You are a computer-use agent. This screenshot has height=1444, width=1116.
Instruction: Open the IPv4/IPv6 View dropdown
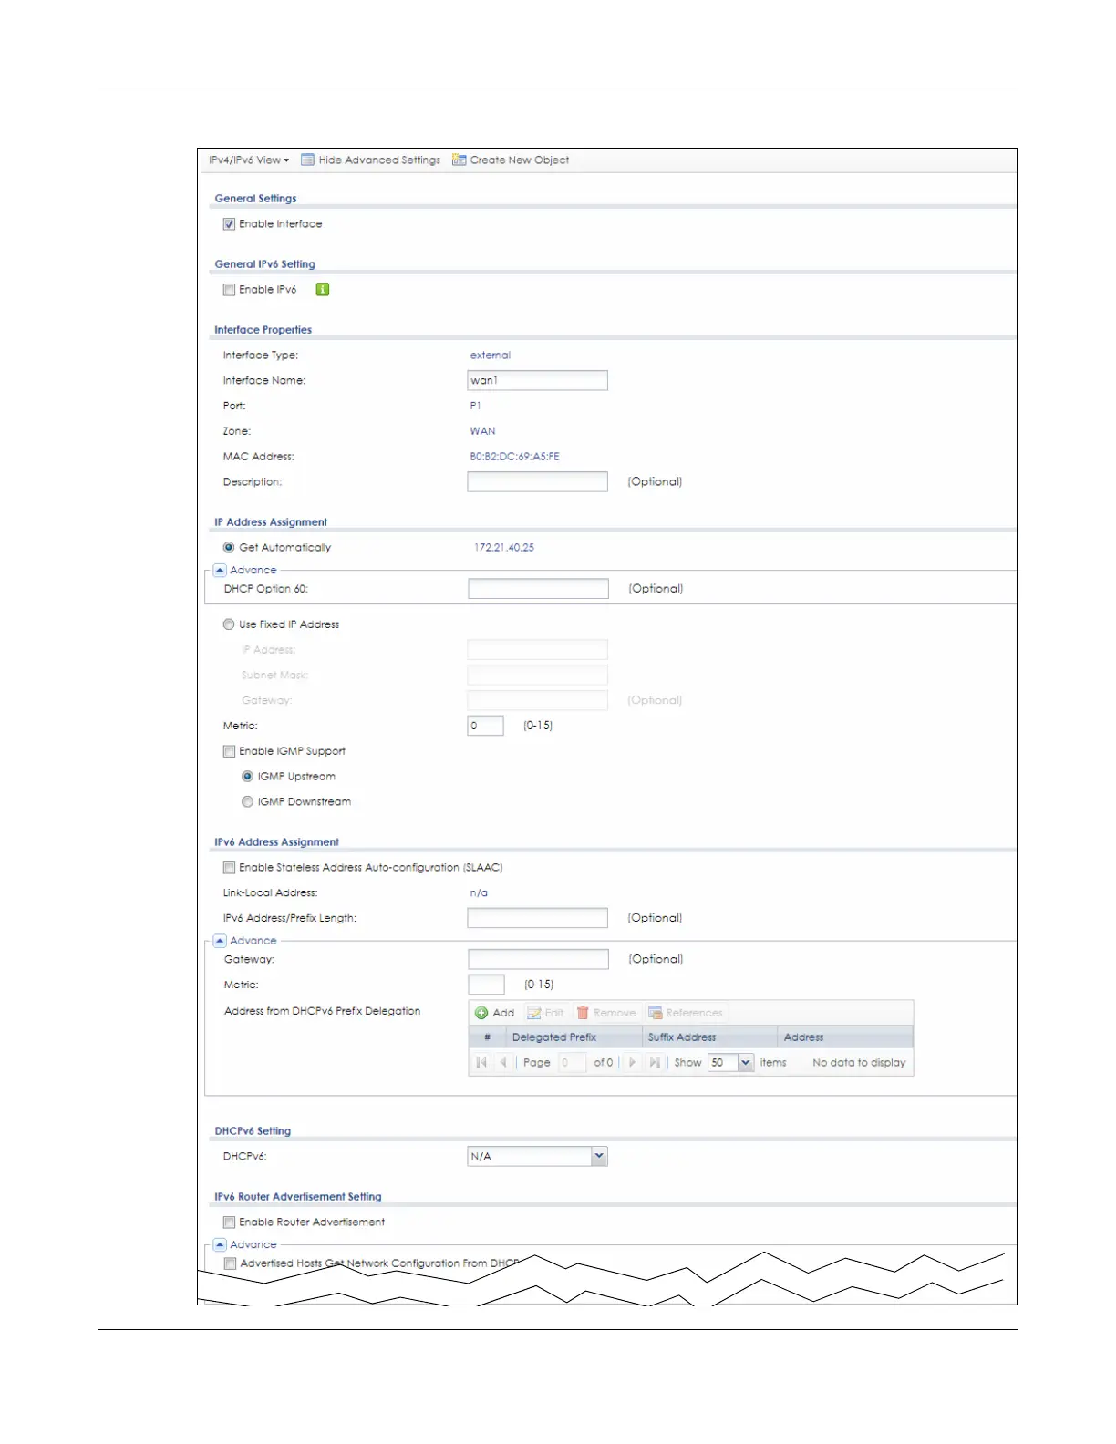point(249,160)
